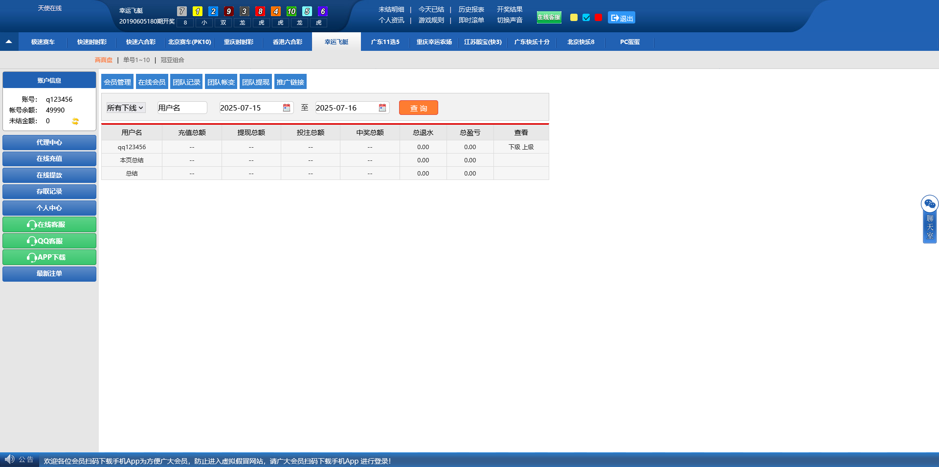Select the cyan checked theme swatch
This screenshot has width=939, height=467.
[x=586, y=18]
